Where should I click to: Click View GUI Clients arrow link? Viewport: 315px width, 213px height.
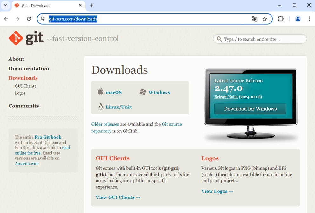pos(118,197)
